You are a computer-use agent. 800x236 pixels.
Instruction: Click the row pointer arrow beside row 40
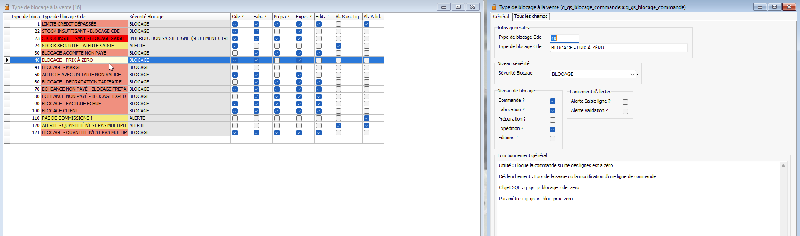[x=7, y=60]
